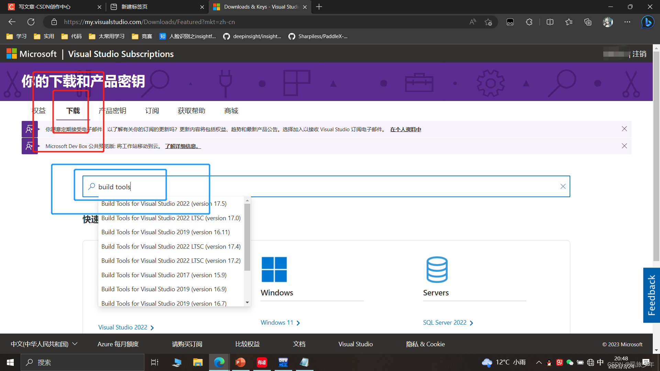Viewport: 660px width, 371px height.
Task: Expand the language selector 中文(中华人民共和国)
Action: (x=44, y=344)
